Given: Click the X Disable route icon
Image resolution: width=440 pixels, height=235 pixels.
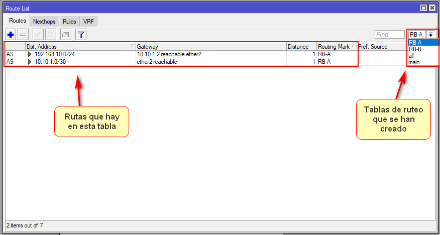Looking at the screenshot, I should (51, 35).
